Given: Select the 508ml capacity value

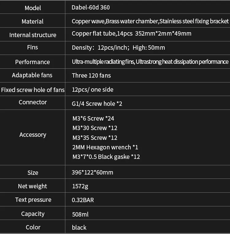Looking at the screenshot, I should coord(80,214).
